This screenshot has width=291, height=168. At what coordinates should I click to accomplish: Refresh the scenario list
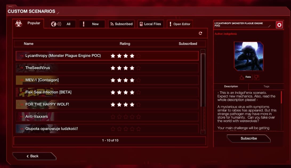click(x=200, y=33)
